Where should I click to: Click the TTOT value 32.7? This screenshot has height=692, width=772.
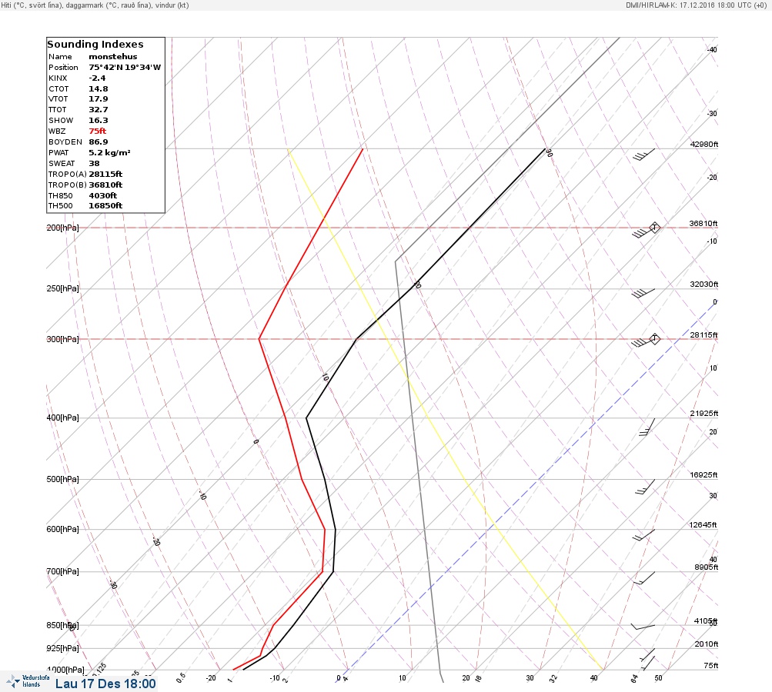[x=98, y=110]
